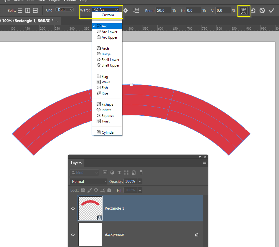Click the vertical split warp icon
Screen dimensions: 279x247
click(27, 10)
